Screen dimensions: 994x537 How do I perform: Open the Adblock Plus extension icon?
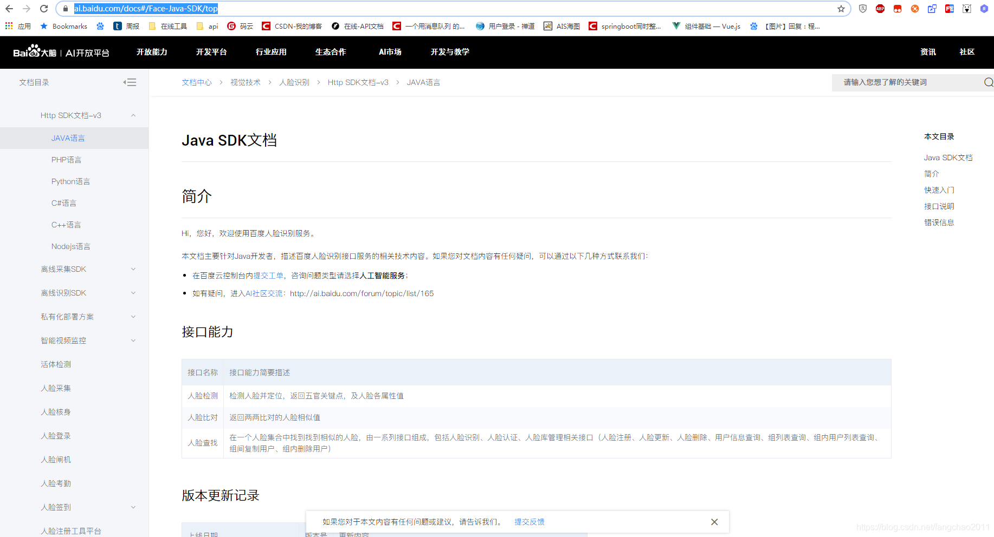coord(880,9)
